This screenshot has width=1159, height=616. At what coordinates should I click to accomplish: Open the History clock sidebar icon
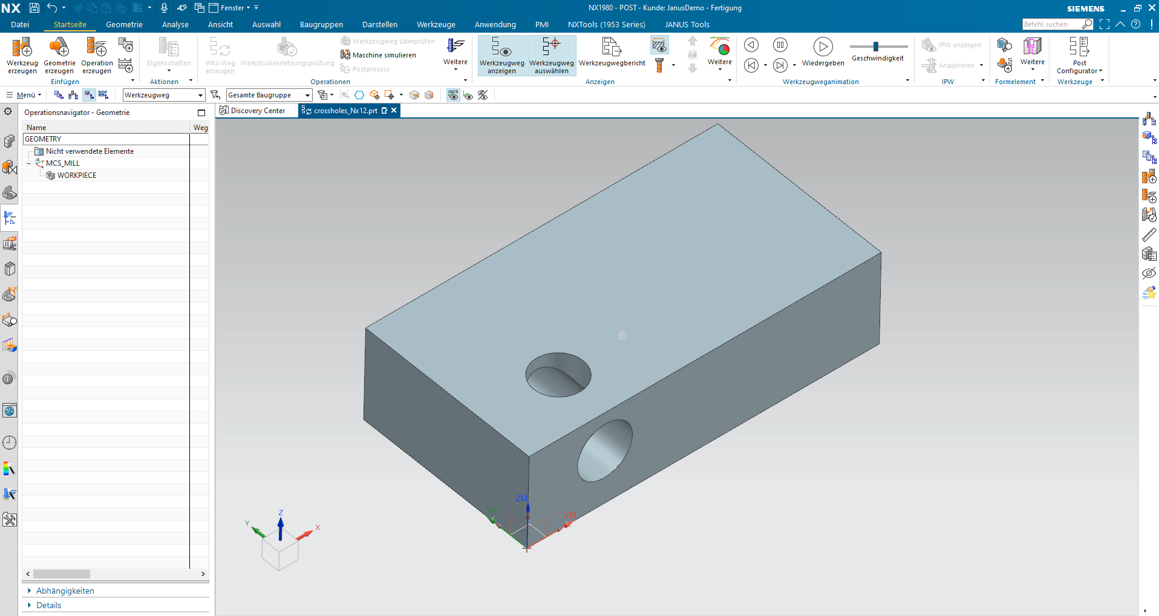coord(9,442)
